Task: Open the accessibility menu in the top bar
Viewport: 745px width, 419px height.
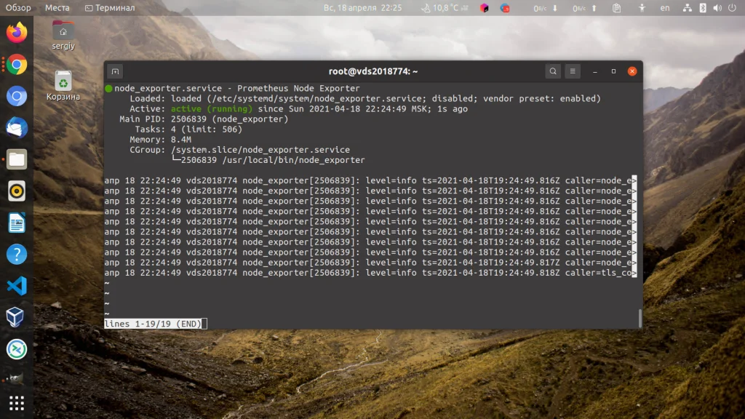Action: click(x=642, y=7)
